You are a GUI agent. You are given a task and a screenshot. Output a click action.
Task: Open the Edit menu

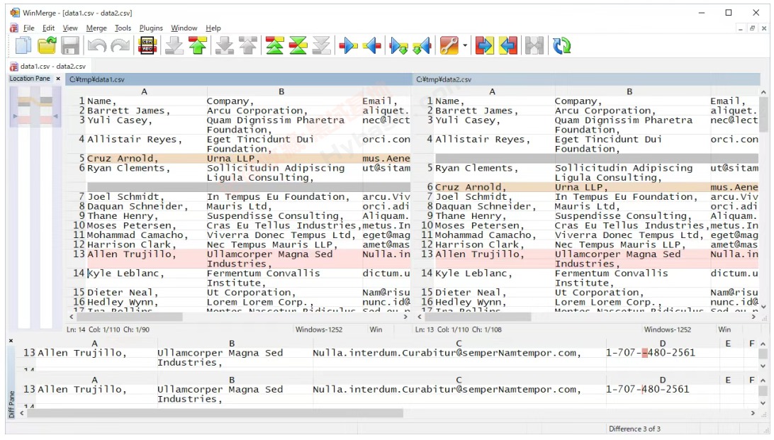point(48,28)
